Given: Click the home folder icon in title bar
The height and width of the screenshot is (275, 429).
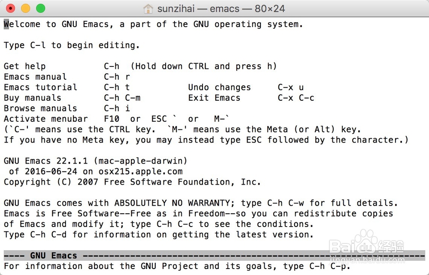Looking at the screenshot, I should tap(148, 9).
